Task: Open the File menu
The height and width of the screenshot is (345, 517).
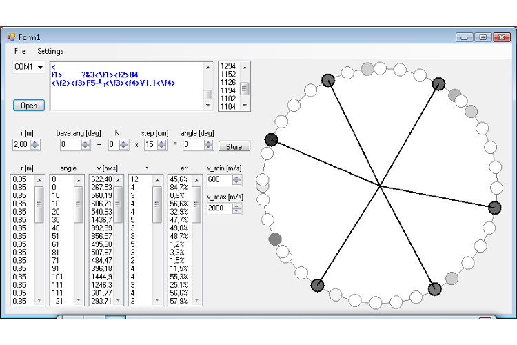Action: click(19, 51)
